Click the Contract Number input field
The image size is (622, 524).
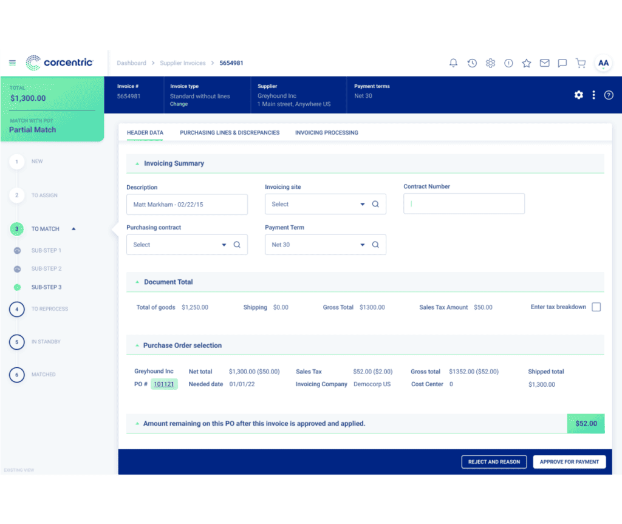[x=463, y=204]
